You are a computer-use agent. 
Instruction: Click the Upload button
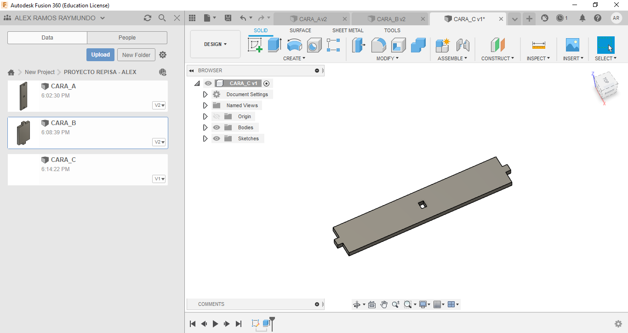point(100,55)
